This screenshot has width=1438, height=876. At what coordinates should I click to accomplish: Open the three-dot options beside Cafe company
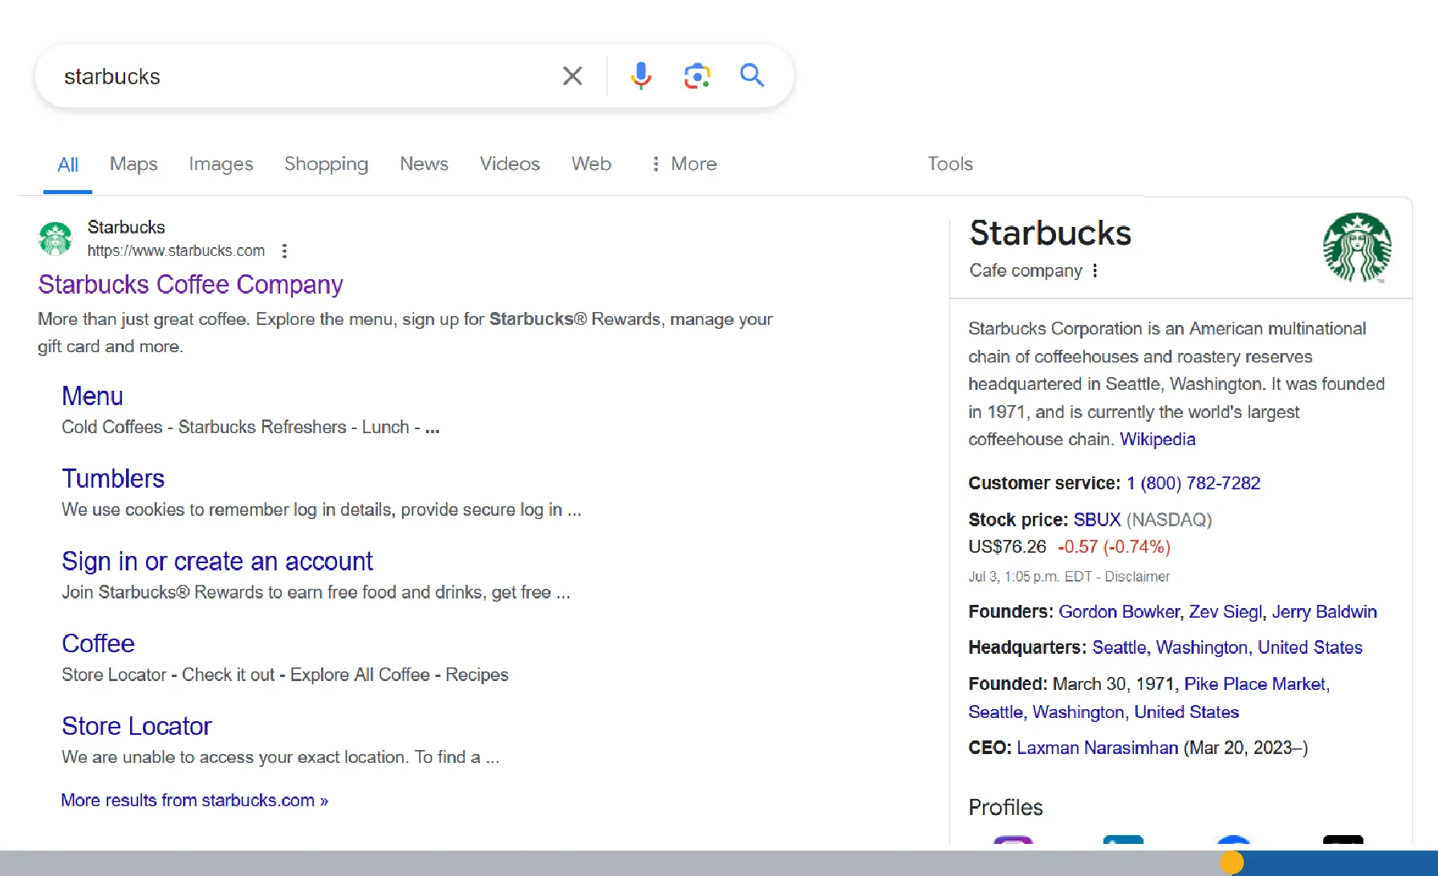point(1095,271)
